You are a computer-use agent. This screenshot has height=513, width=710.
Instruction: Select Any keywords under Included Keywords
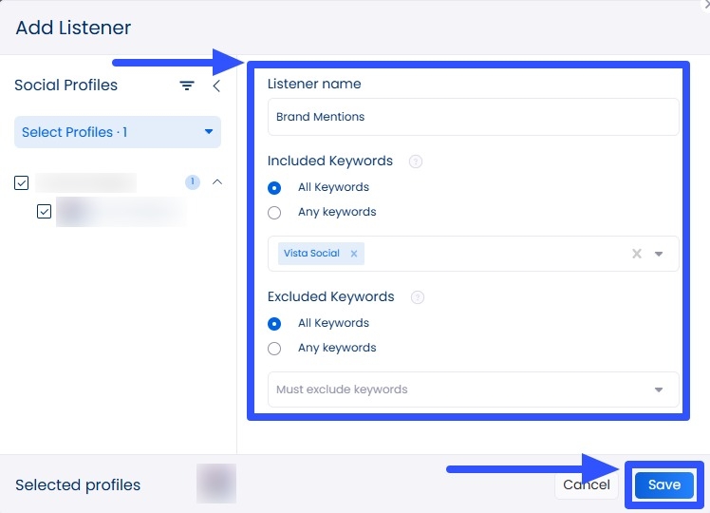[275, 212]
